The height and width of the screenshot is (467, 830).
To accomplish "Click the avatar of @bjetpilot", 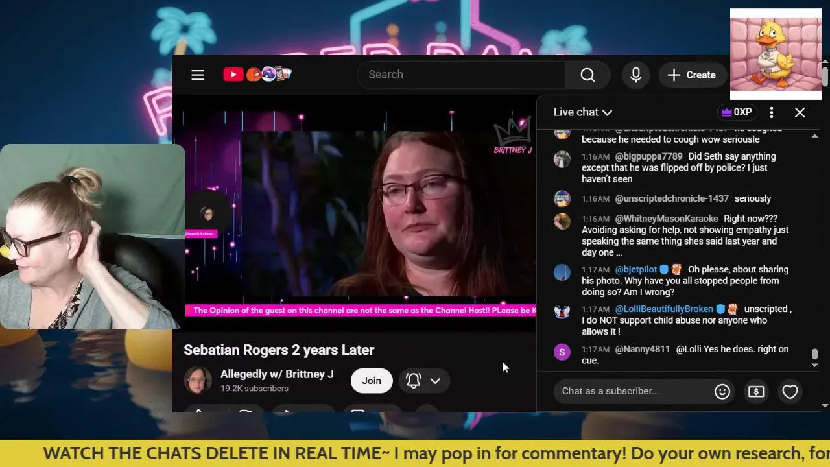I will point(562,272).
